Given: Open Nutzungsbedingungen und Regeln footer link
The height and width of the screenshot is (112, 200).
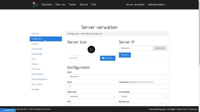Looking at the screenshot, I should pyautogui.click(x=162, y=109).
